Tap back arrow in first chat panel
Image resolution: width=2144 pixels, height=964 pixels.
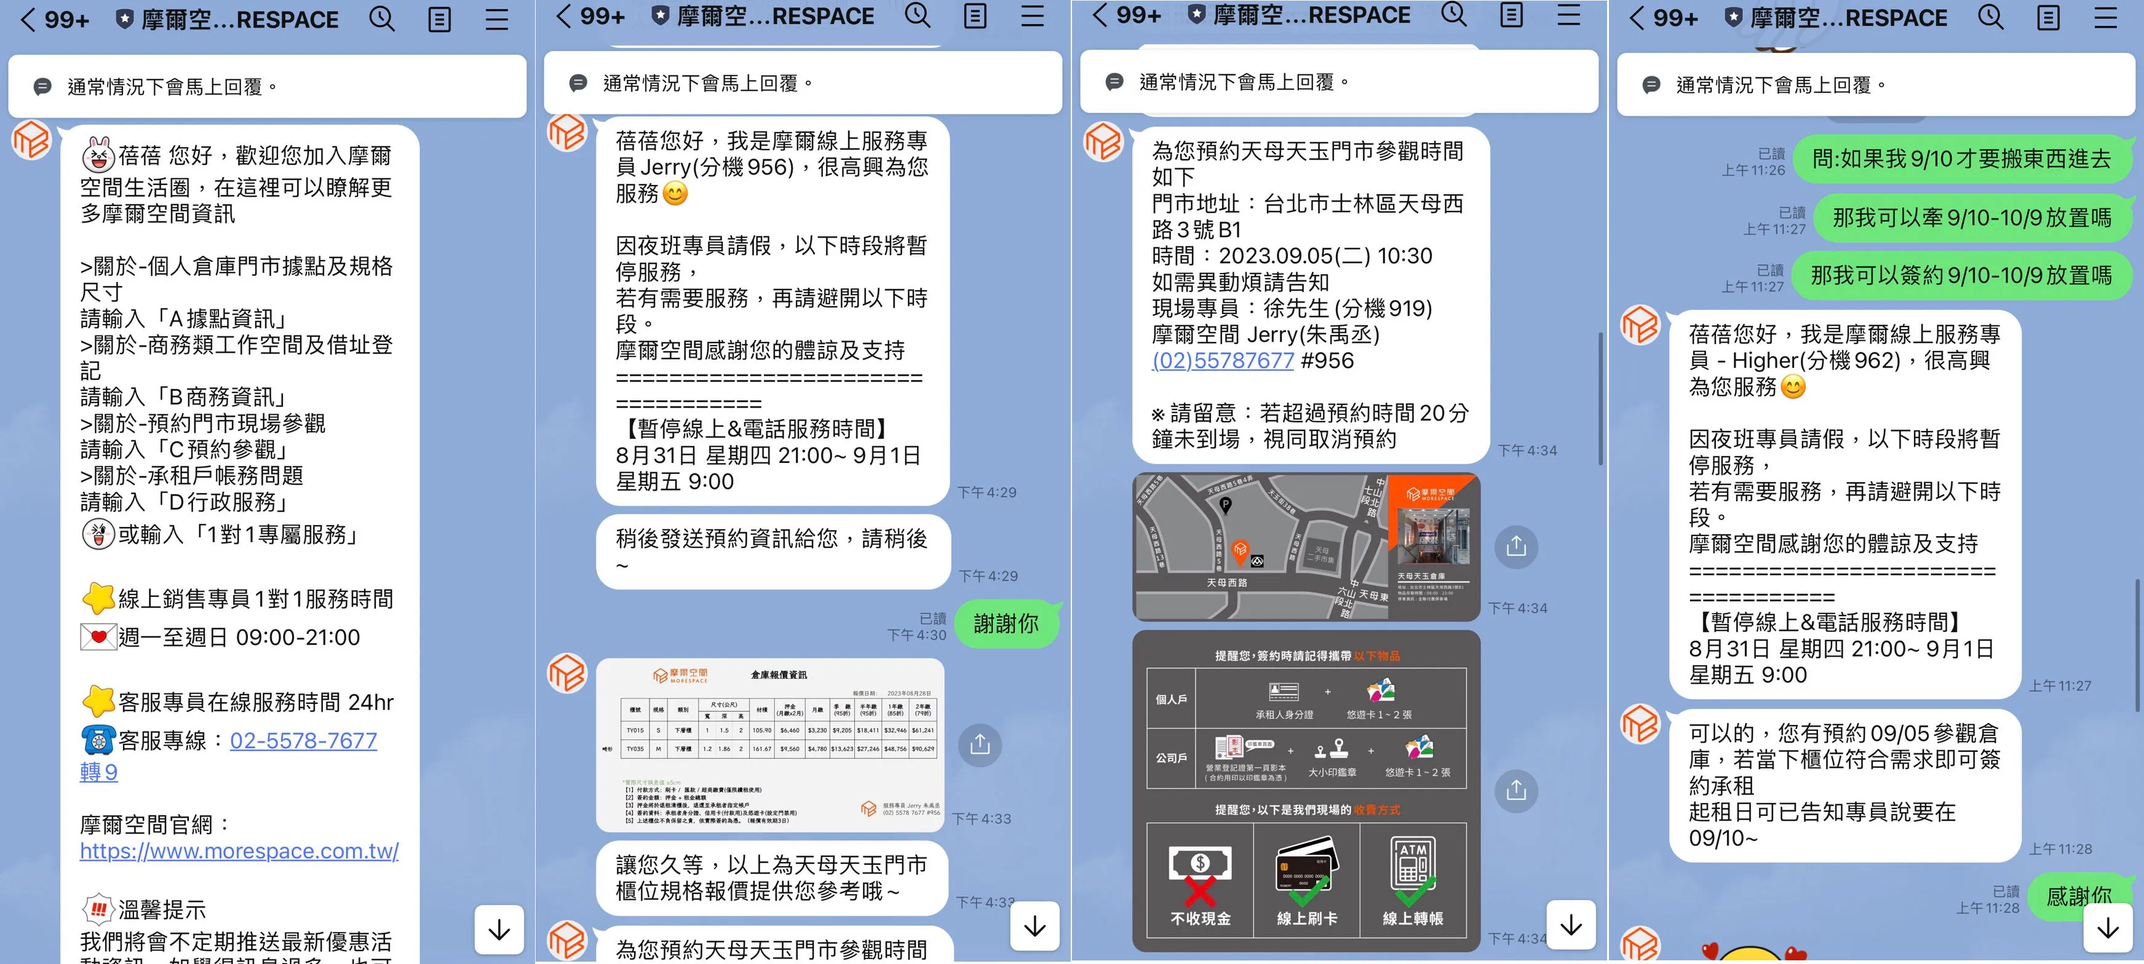[x=28, y=19]
